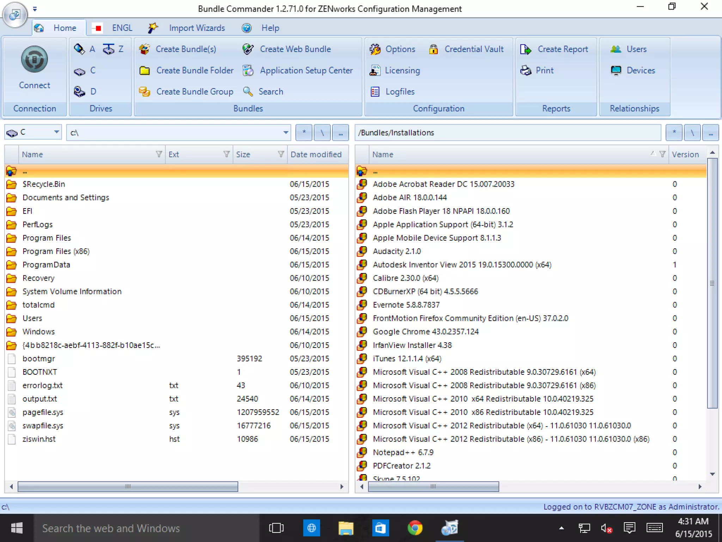Viewport: 722px width, 542px height.
Task: Open Google Chrome from the taskbar
Action: (x=415, y=528)
